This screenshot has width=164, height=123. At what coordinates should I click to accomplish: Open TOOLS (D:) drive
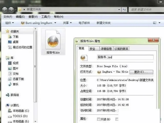point(18,116)
